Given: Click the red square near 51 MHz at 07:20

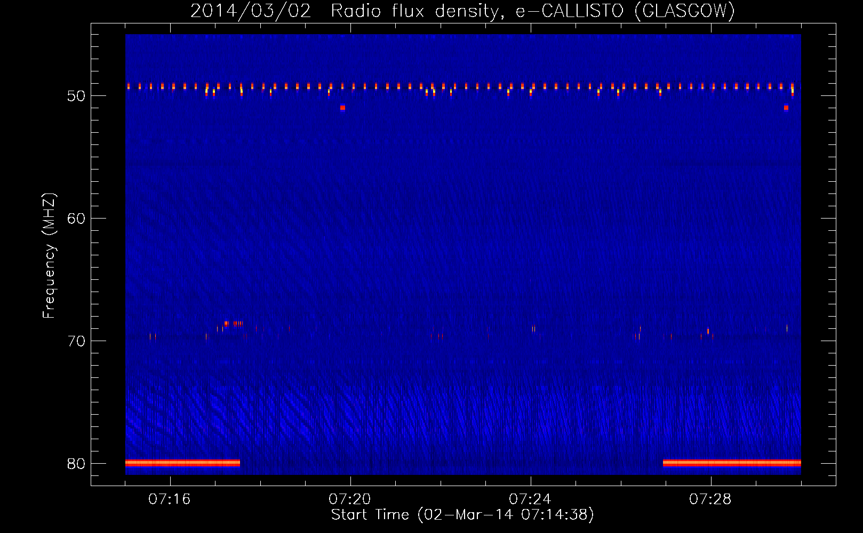Looking at the screenshot, I should click(x=342, y=108).
